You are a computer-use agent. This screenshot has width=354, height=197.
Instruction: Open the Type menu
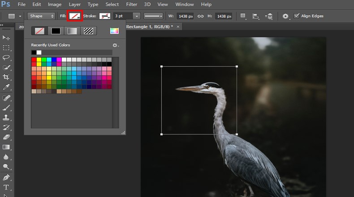click(x=93, y=4)
